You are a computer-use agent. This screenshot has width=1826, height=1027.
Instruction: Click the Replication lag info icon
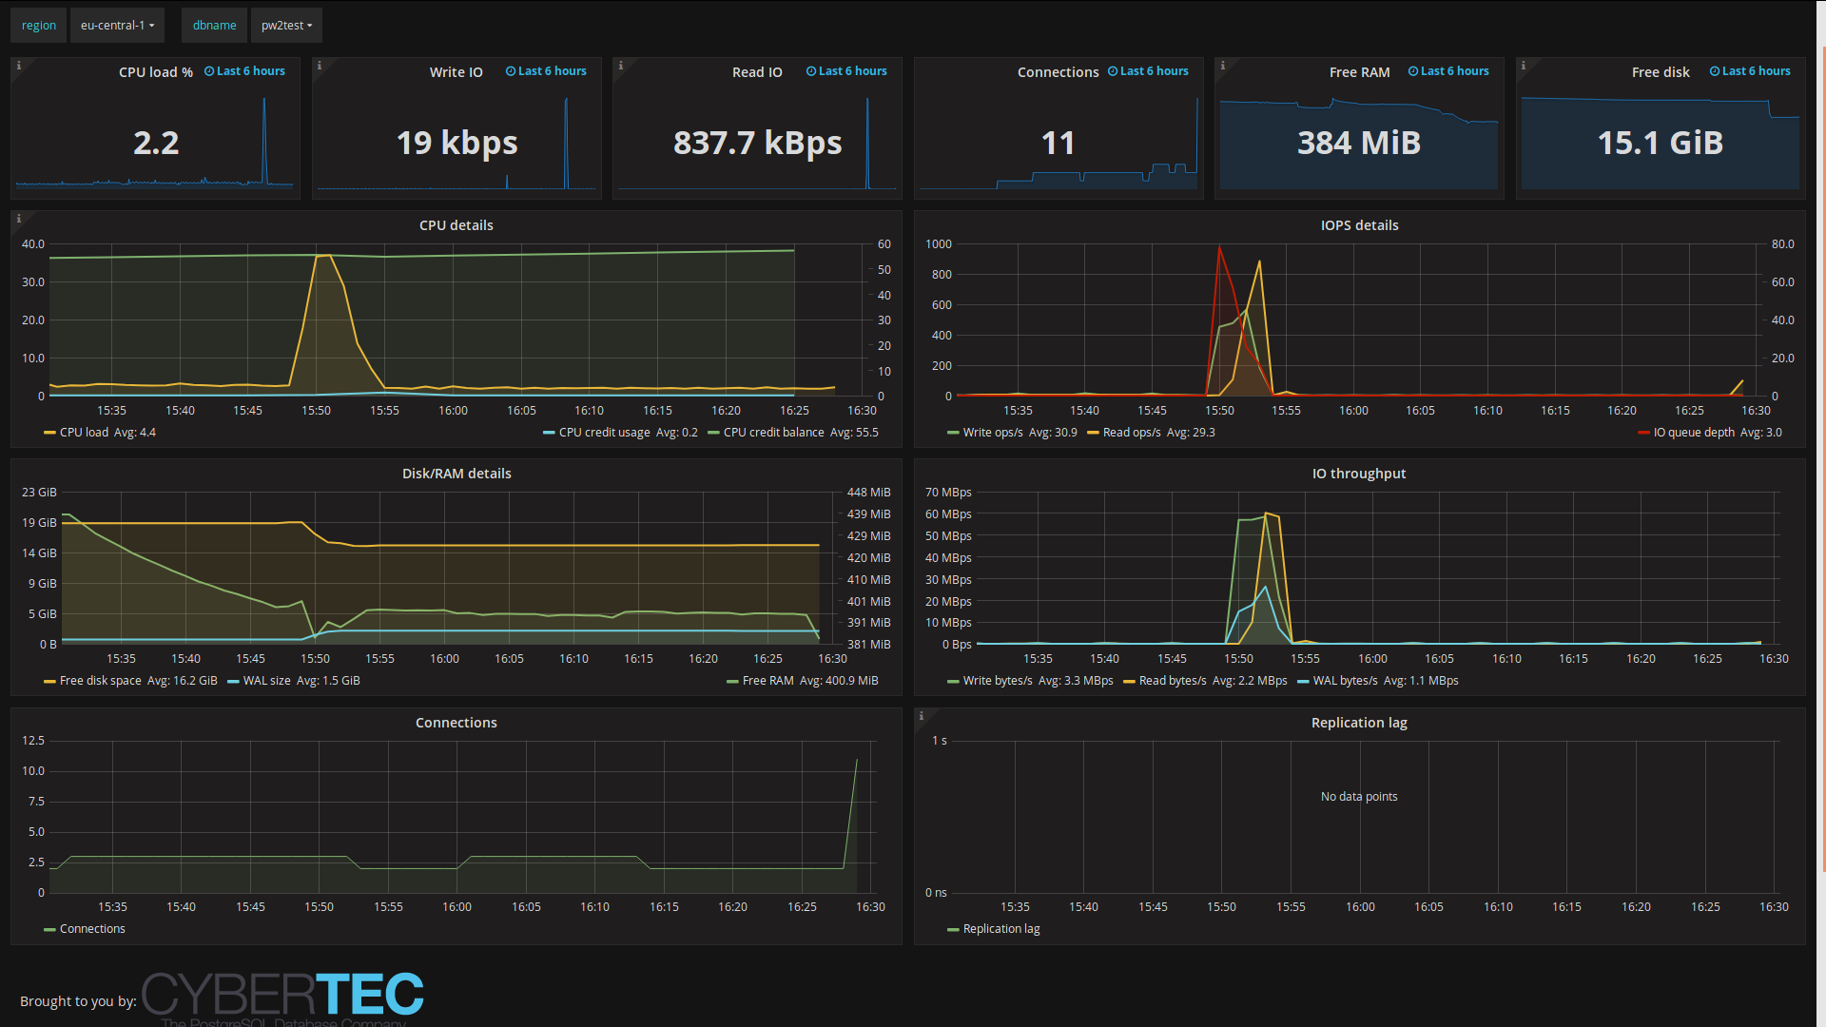click(921, 716)
